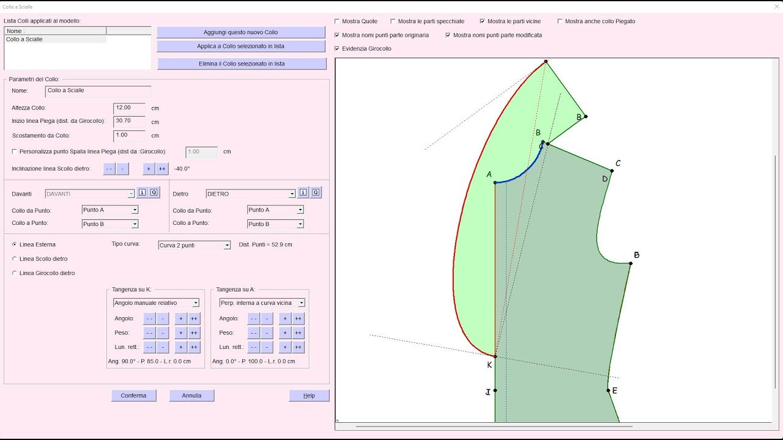The height and width of the screenshot is (440, 783).
Task: Enable Mostra anche collo Piegato
Action: (560, 21)
